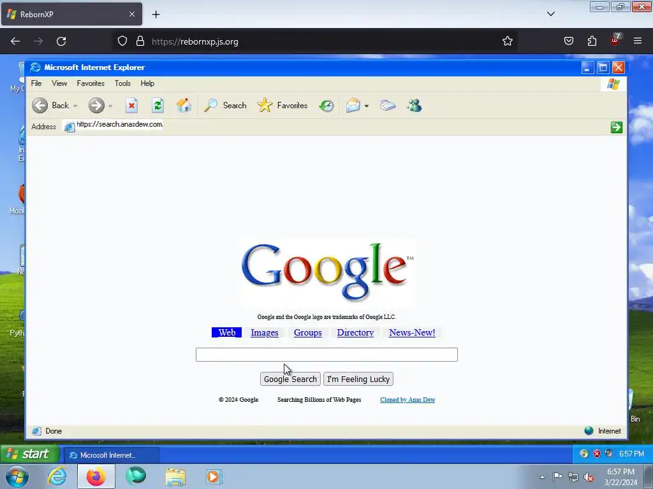Click the IE Back arrow button
The height and width of the screenshot is (489, 653).
(x=40, y=106)
